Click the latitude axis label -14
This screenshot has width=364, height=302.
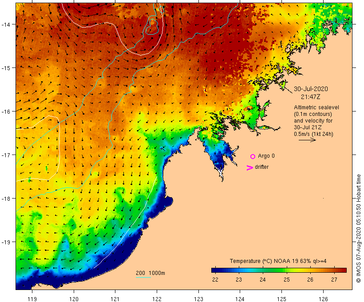[5, 24]
